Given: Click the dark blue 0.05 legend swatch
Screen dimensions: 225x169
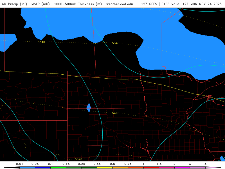Looking at the screenshot, I should coord(43,168).
